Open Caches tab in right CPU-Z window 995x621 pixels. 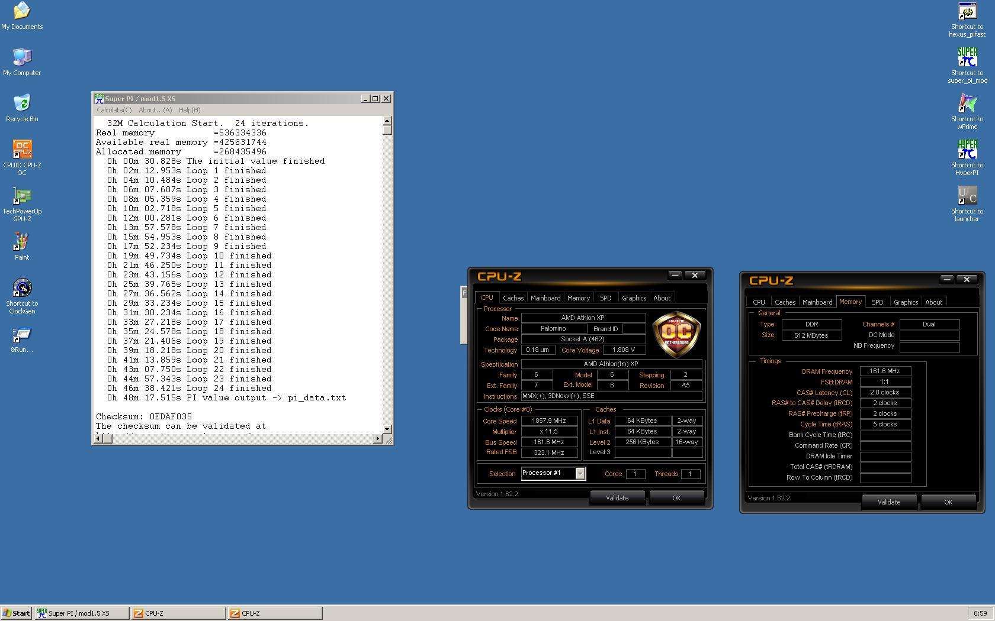785,302
